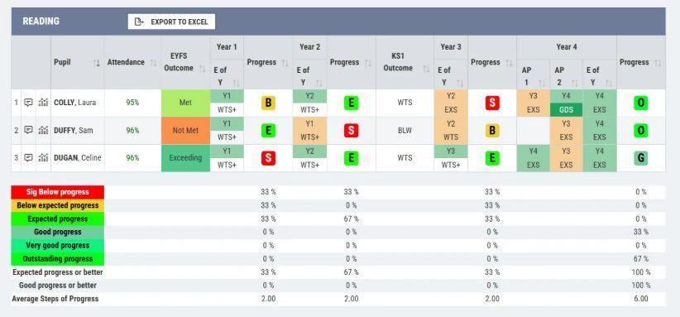Click Laura's red S Year 3 progress badge

(x=492, y=103)
